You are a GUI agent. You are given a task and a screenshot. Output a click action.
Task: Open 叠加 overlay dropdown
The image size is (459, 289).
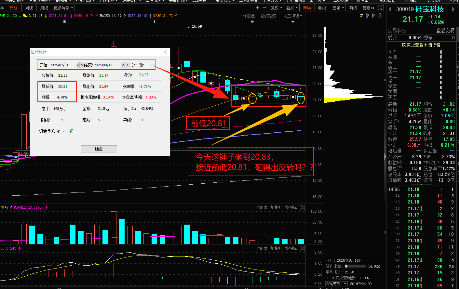[292, 8]
